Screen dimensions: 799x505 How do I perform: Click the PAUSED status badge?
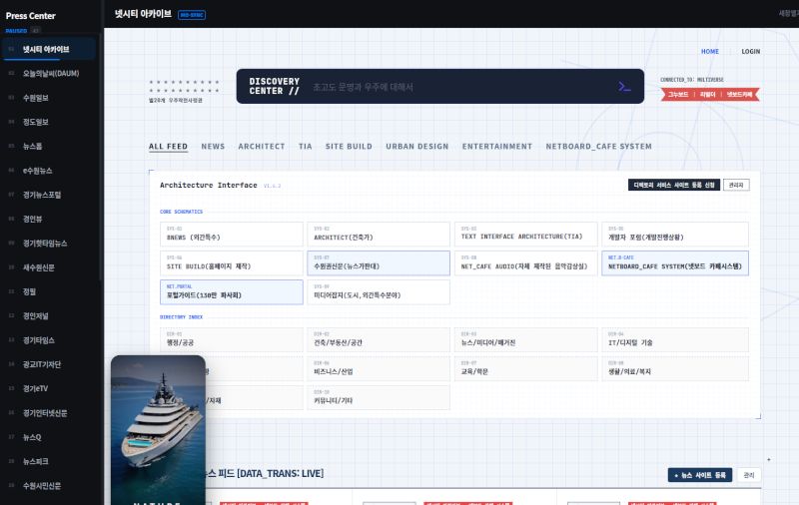coord(16,31)
